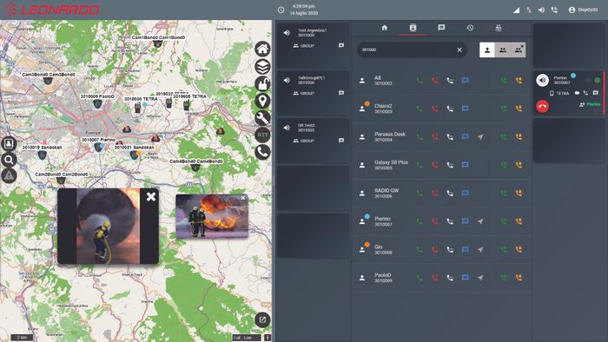Viewport: 608px width, 342px height.
Task: Mute the Test Argentina1 group speaker
Action: coord(287,33)
